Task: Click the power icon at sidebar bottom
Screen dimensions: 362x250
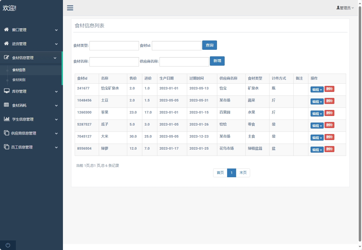Action: pos(8,245)
